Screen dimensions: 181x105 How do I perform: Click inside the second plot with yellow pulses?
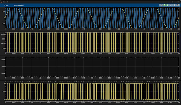pyautogui.click(x=92, y=42)
